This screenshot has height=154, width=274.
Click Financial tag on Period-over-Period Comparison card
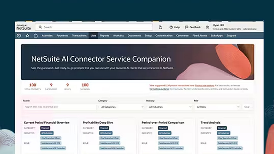163,128
